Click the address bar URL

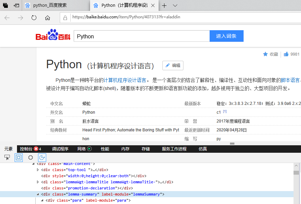pyautogui.click(x=126, y=17)
